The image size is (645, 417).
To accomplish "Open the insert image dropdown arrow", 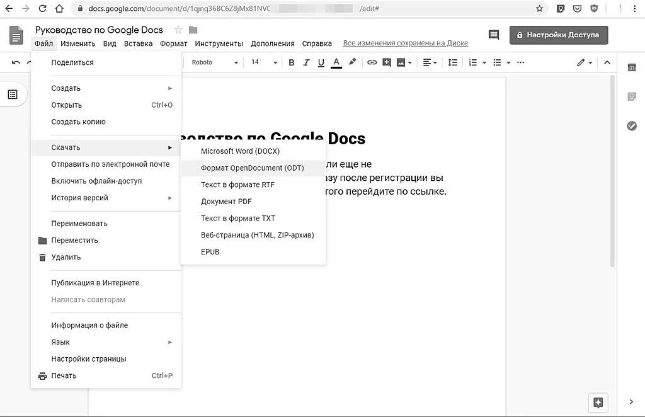I will tap(409, 63).
